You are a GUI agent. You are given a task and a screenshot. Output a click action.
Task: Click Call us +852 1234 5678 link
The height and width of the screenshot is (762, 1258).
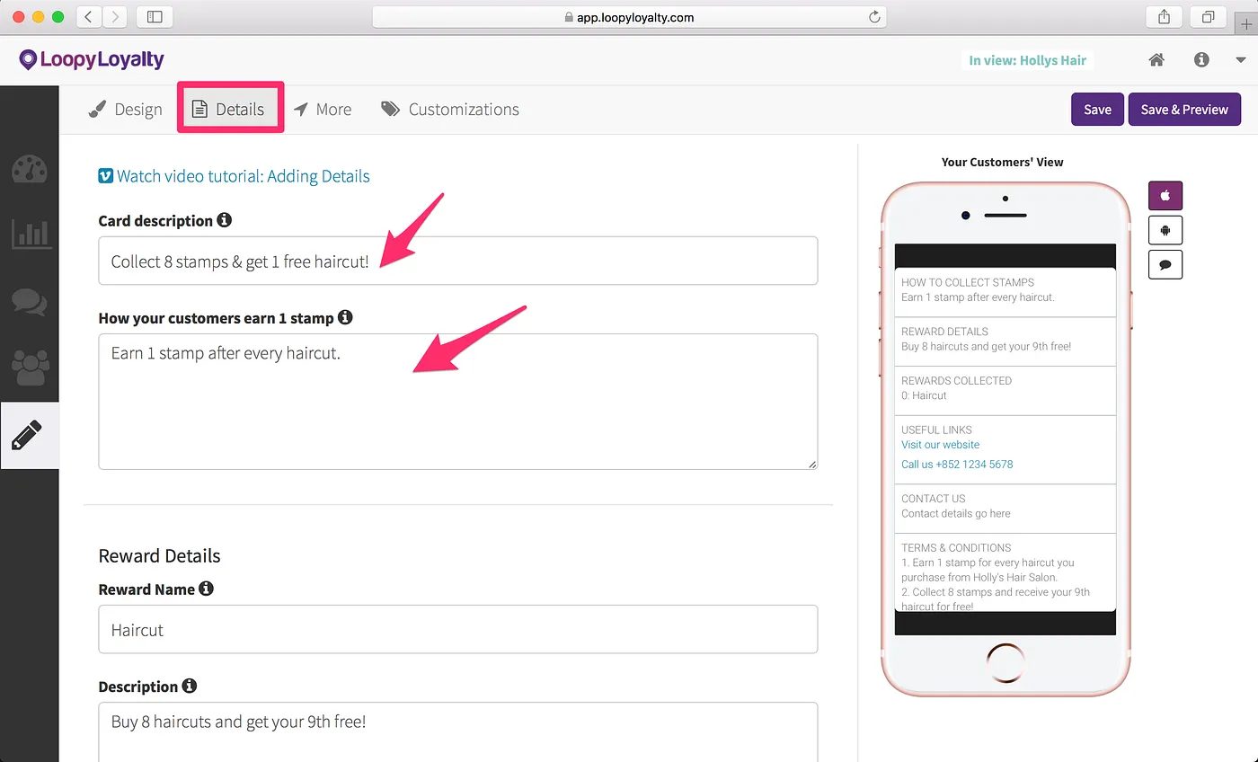coord(957,465)
